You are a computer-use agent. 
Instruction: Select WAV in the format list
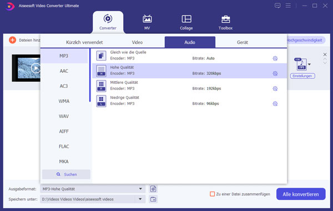(64, 116)
